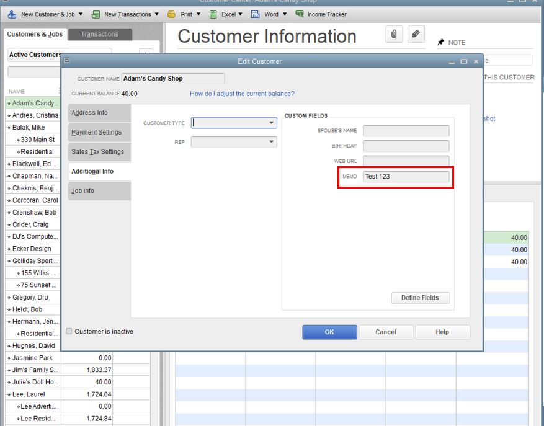Click the paperclip attach icon

[394, 34]
